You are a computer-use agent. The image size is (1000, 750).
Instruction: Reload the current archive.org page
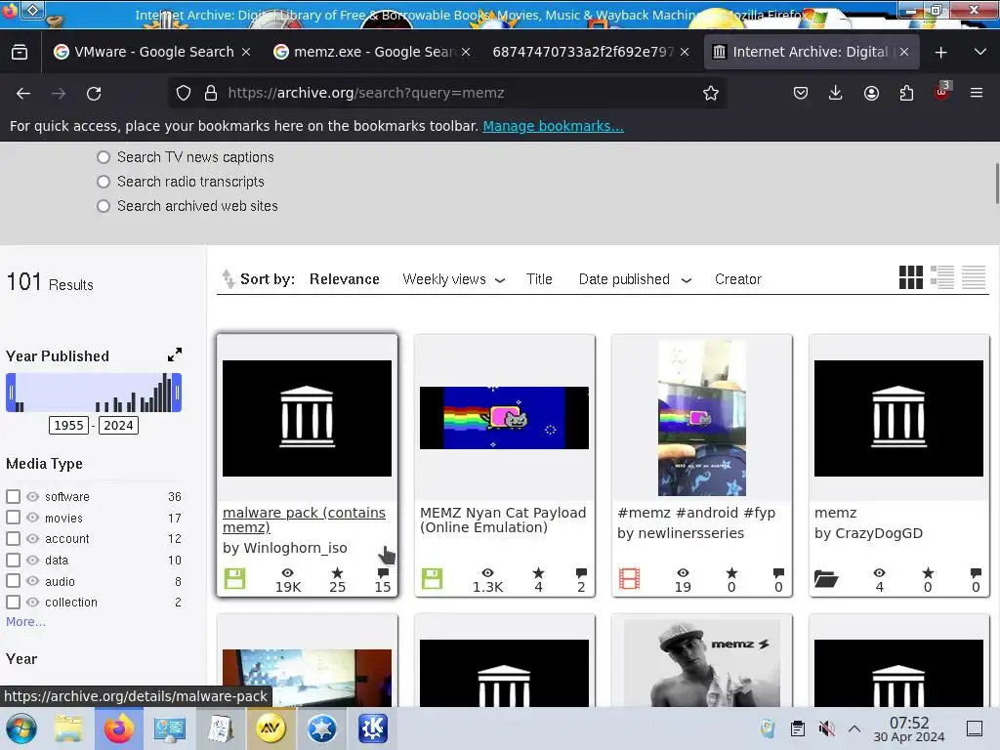coord(94,93)
